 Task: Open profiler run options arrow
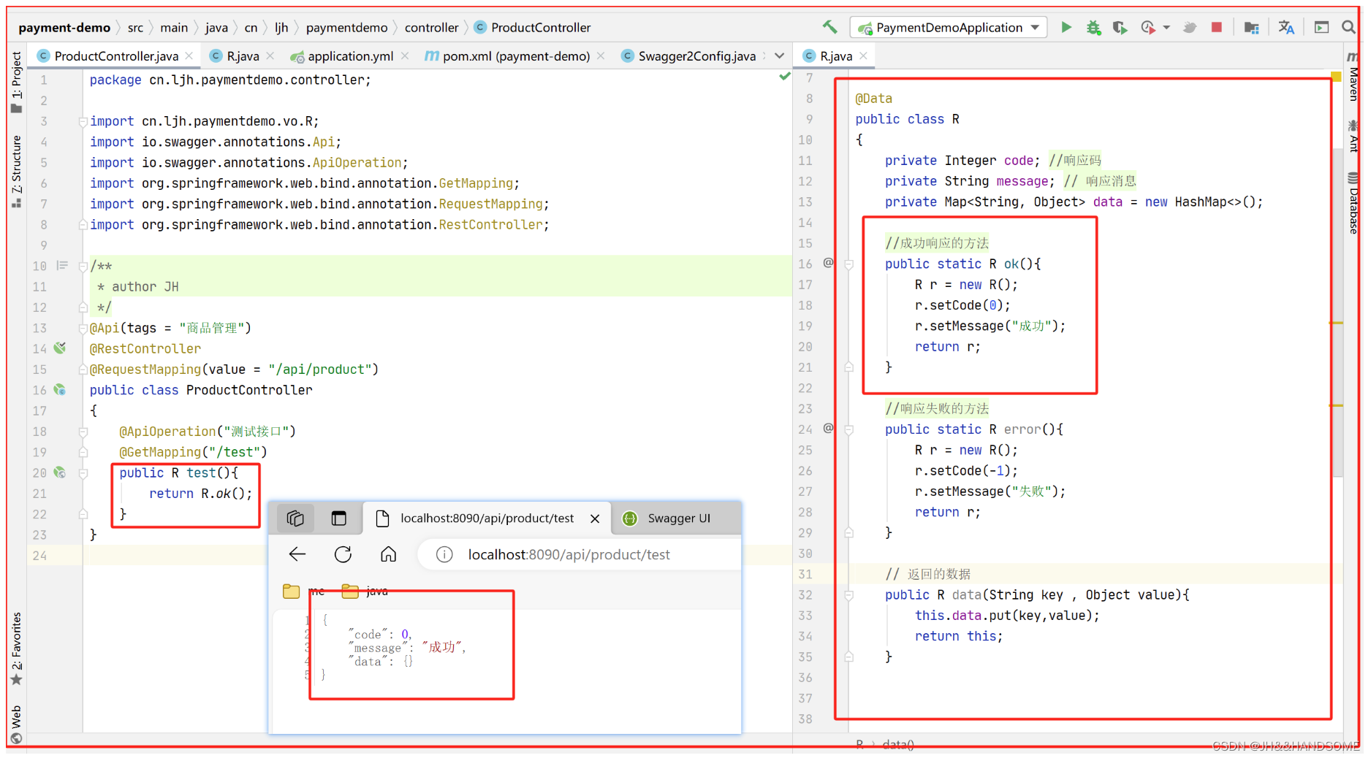coord(1166,28)
